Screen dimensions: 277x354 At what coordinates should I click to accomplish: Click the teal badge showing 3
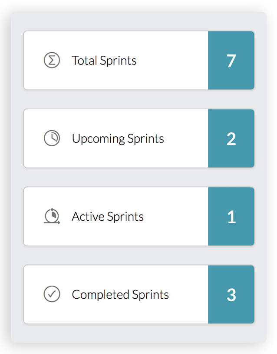231,294
